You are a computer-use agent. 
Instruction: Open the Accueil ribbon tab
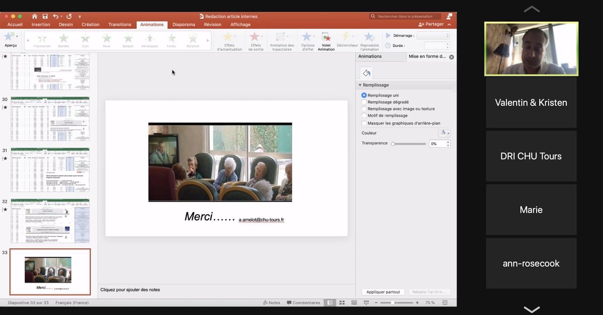pos(15,25)
